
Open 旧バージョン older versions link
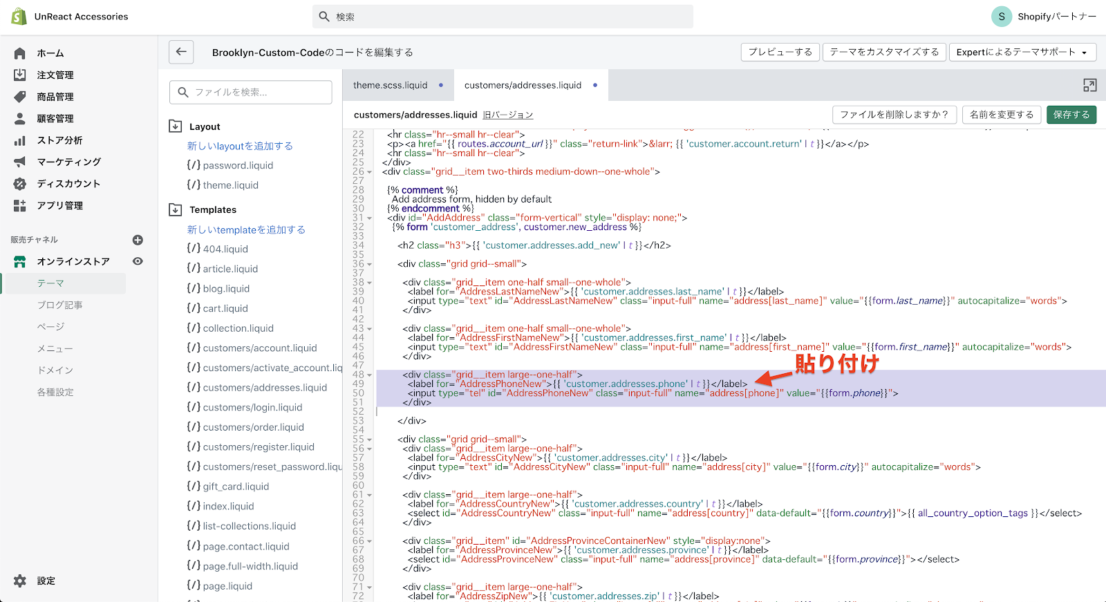(507, 115)
